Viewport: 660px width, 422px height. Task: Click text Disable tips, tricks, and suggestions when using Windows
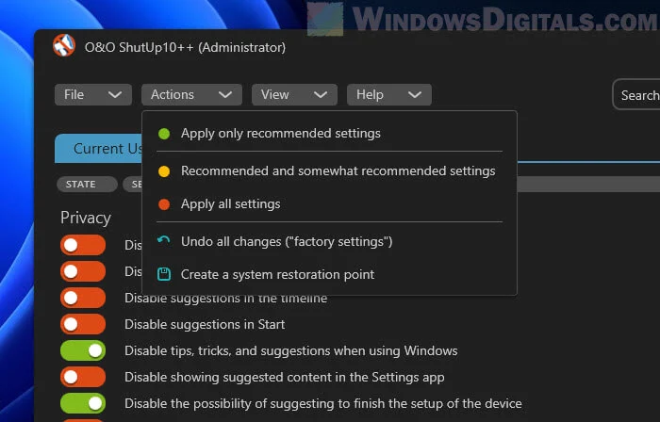[x=290, y=351]
